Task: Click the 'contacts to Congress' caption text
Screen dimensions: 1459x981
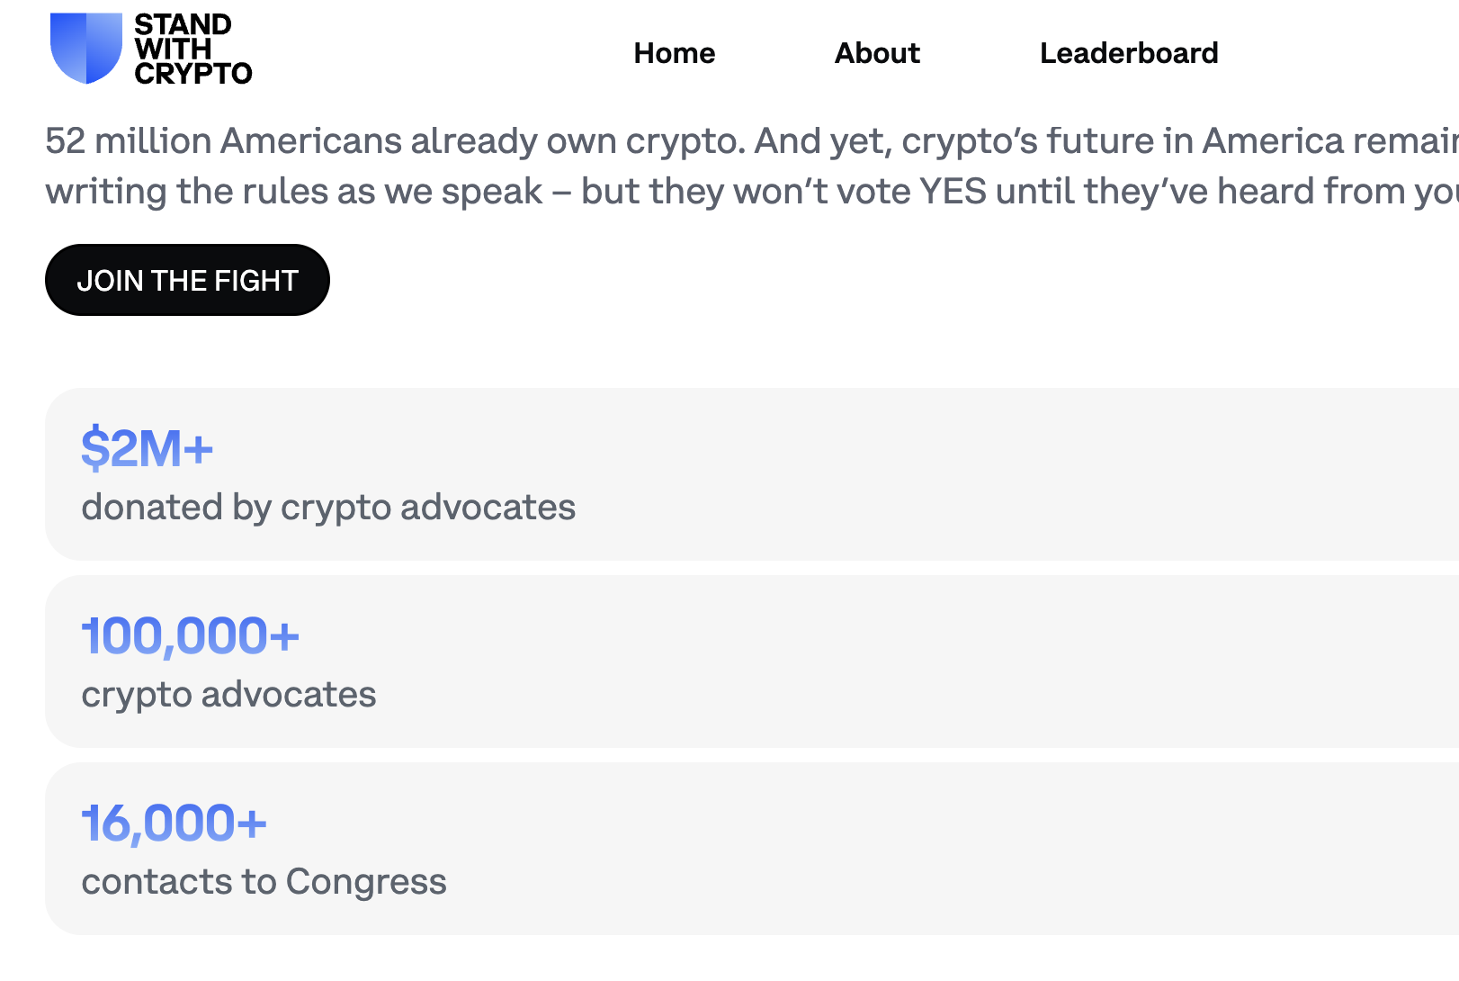Action: click(x=264, y=882)
